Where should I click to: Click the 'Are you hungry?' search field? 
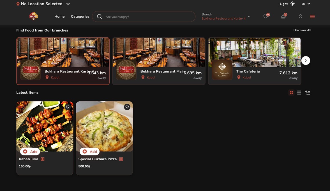(144, 16)
